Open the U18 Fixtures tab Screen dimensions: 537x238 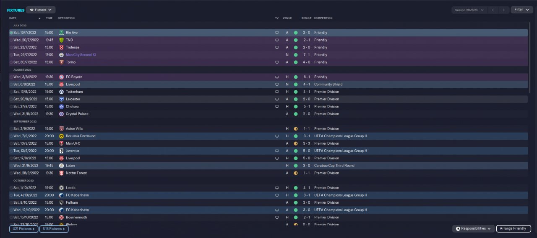pyautogui.click(x=54, y=229)
